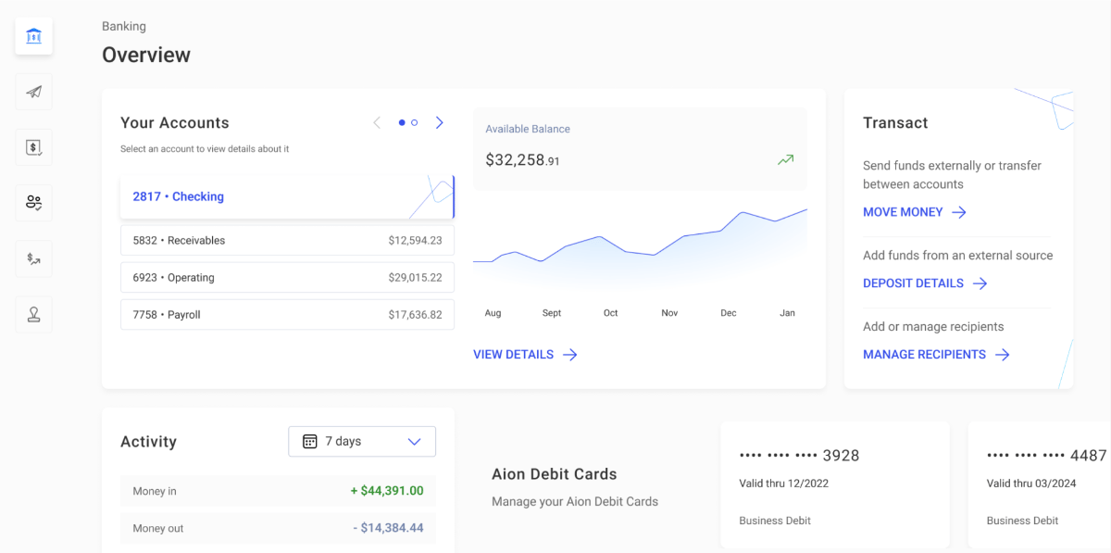Go to next accounts page arrow

coord(440,122)
